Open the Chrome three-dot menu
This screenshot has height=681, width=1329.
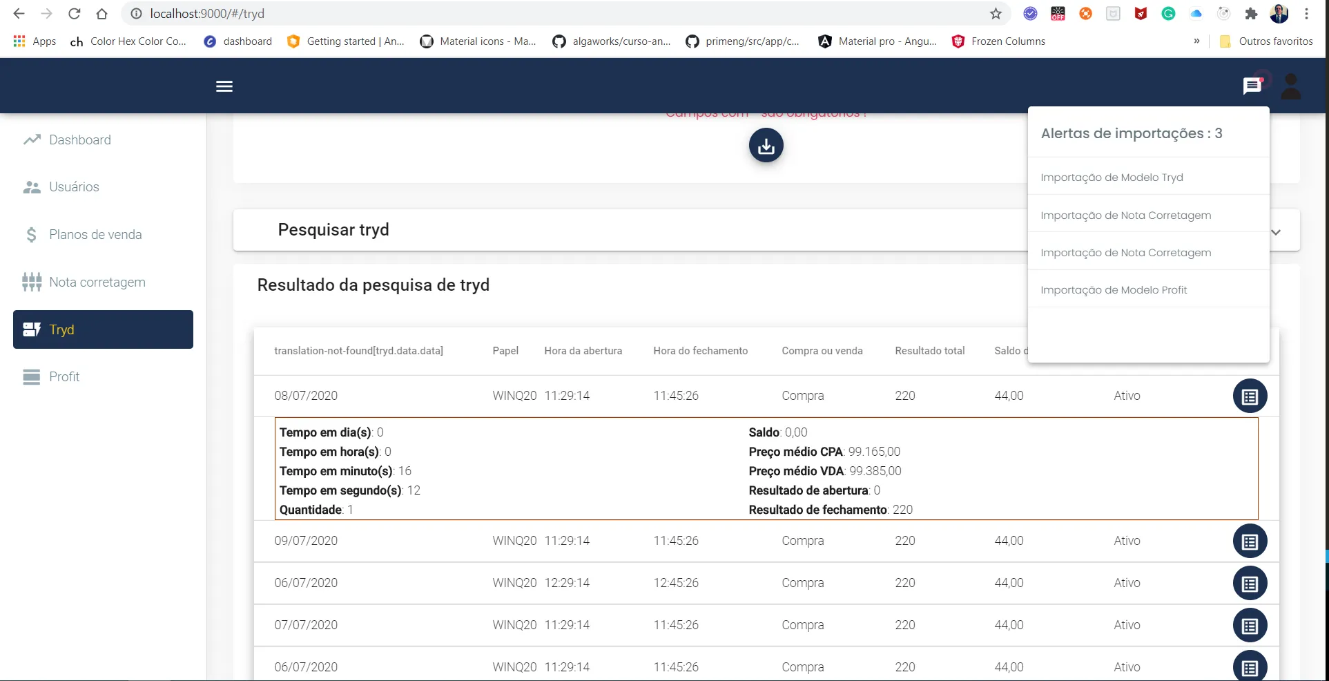tap(1306, 14)
